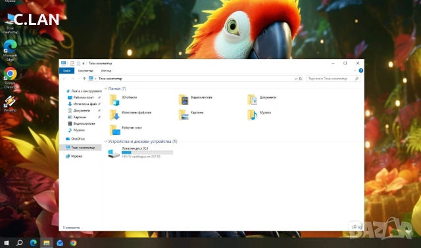Click File Explorer in the taskbar

[47, 243]
